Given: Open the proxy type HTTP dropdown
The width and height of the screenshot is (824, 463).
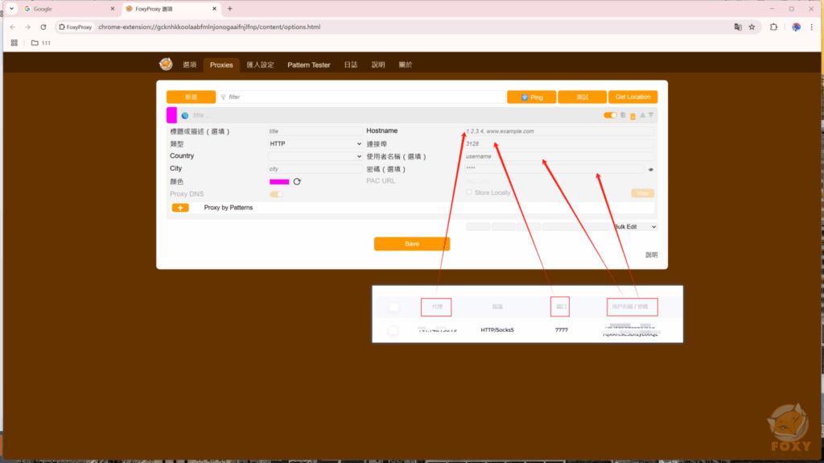Looking at the screenshot, I should click(x=315, y=143).
